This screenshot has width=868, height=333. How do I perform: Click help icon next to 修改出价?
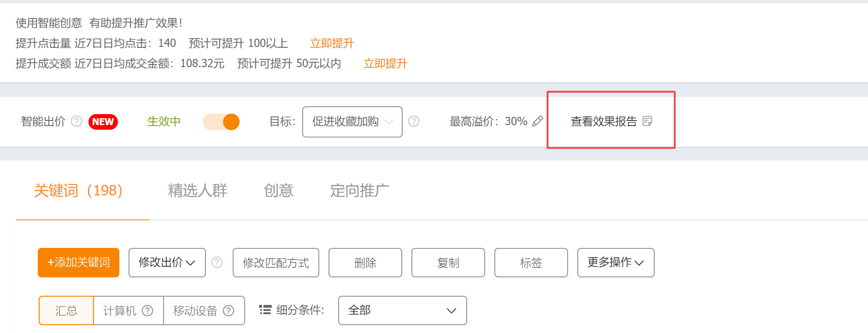tap(217, 263)
